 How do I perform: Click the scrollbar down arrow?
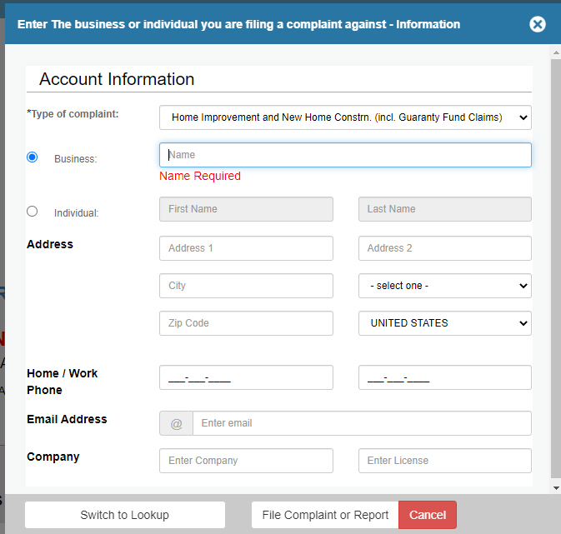[x=555, y=487]
